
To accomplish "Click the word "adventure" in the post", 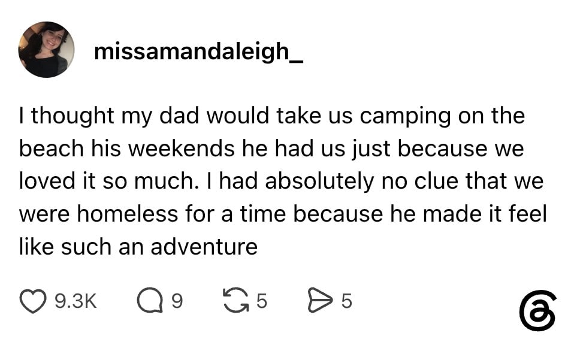I will coord(204,247).
